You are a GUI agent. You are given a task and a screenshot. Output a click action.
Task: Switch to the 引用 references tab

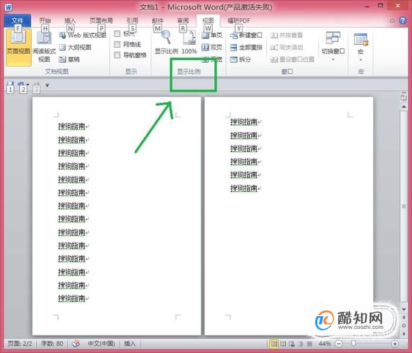pyautogui.click(x=132, y=21)
